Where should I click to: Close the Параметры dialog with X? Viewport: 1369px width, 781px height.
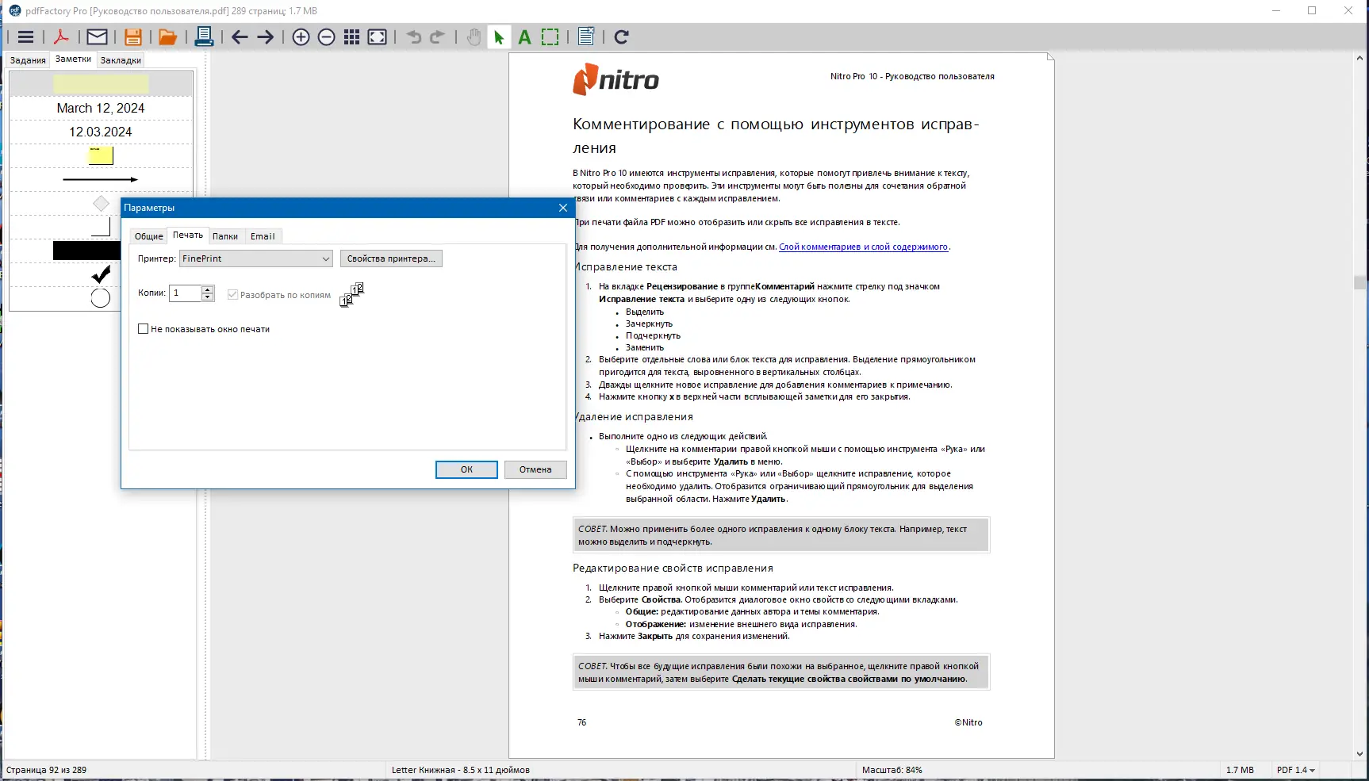coord(563,208)
